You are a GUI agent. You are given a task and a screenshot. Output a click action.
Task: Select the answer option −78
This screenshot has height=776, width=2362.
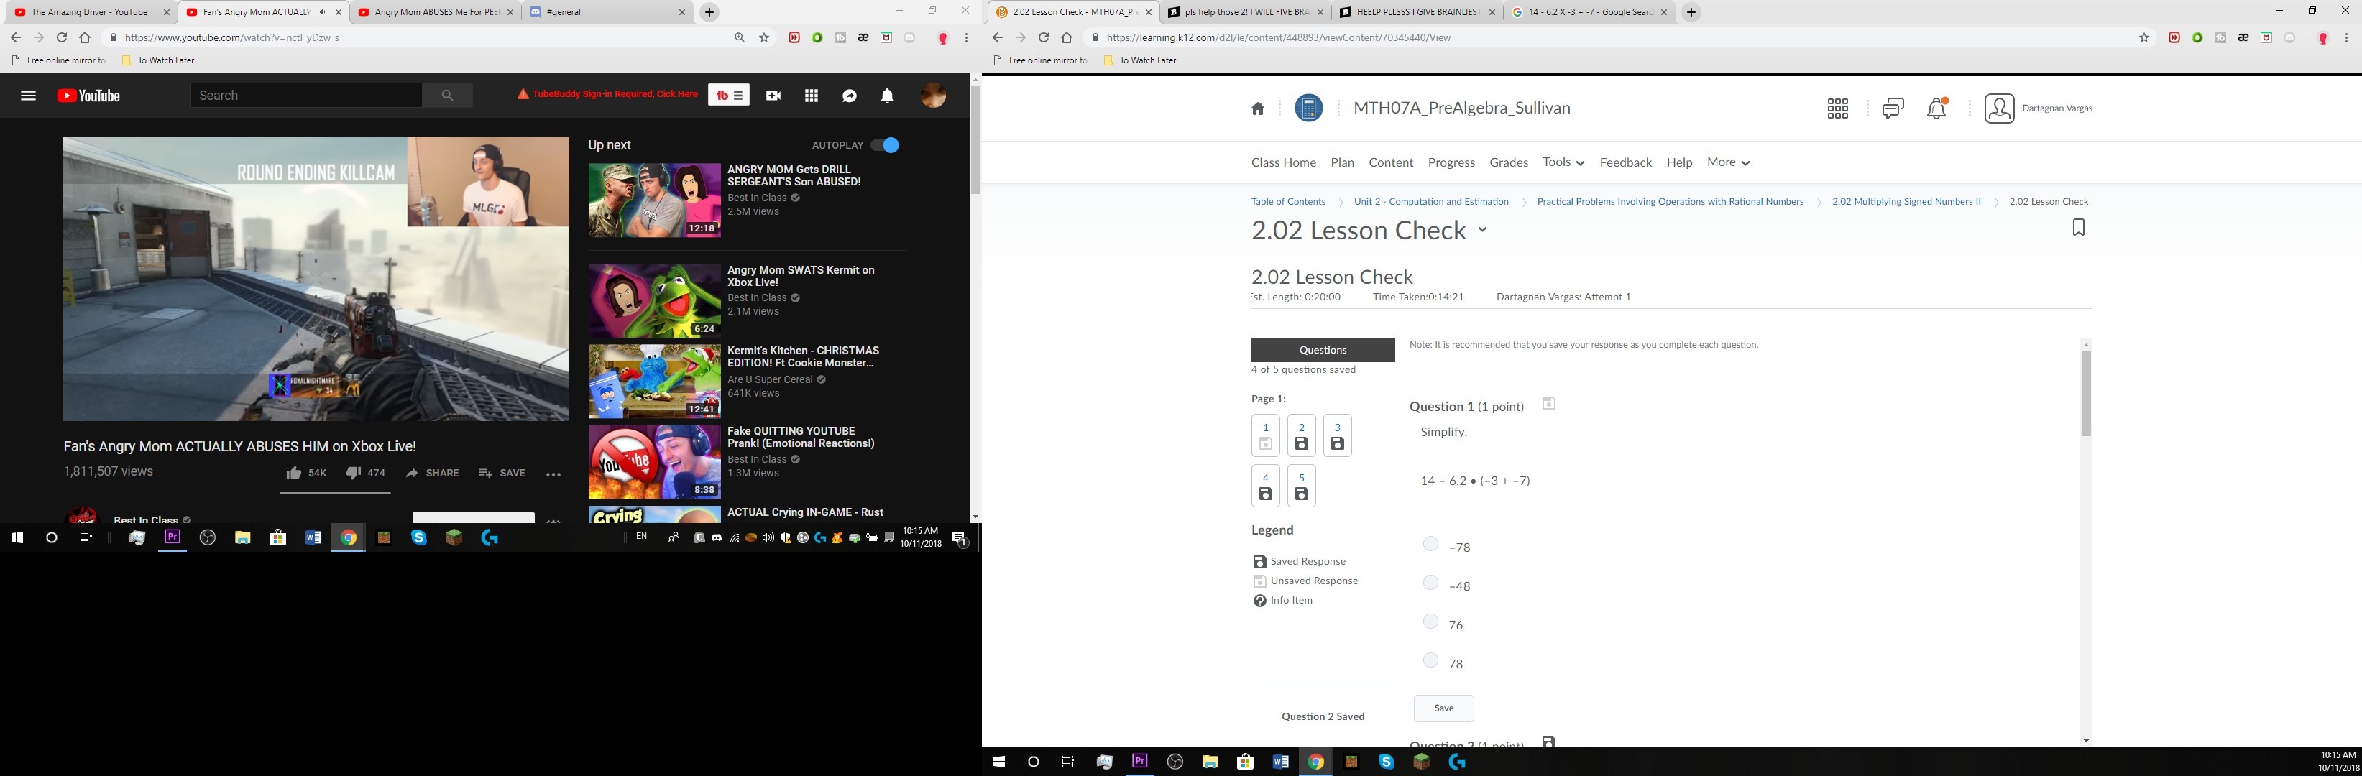tap(1430, 544)
